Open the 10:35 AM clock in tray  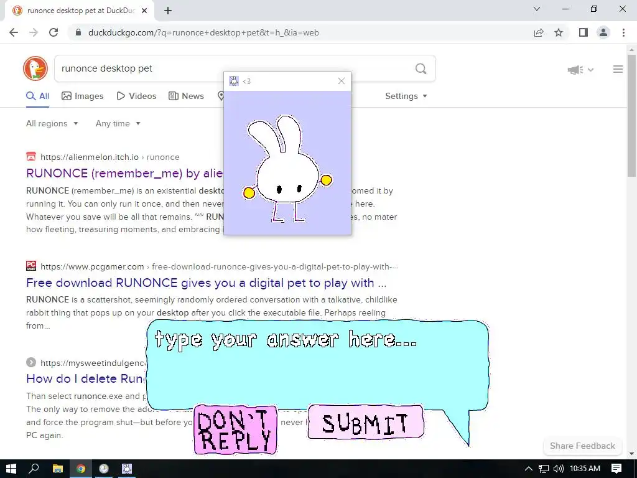pyautogui.click(x=585, y=469)
